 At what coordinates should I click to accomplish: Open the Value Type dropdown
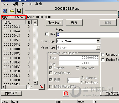tap(98, 47)
